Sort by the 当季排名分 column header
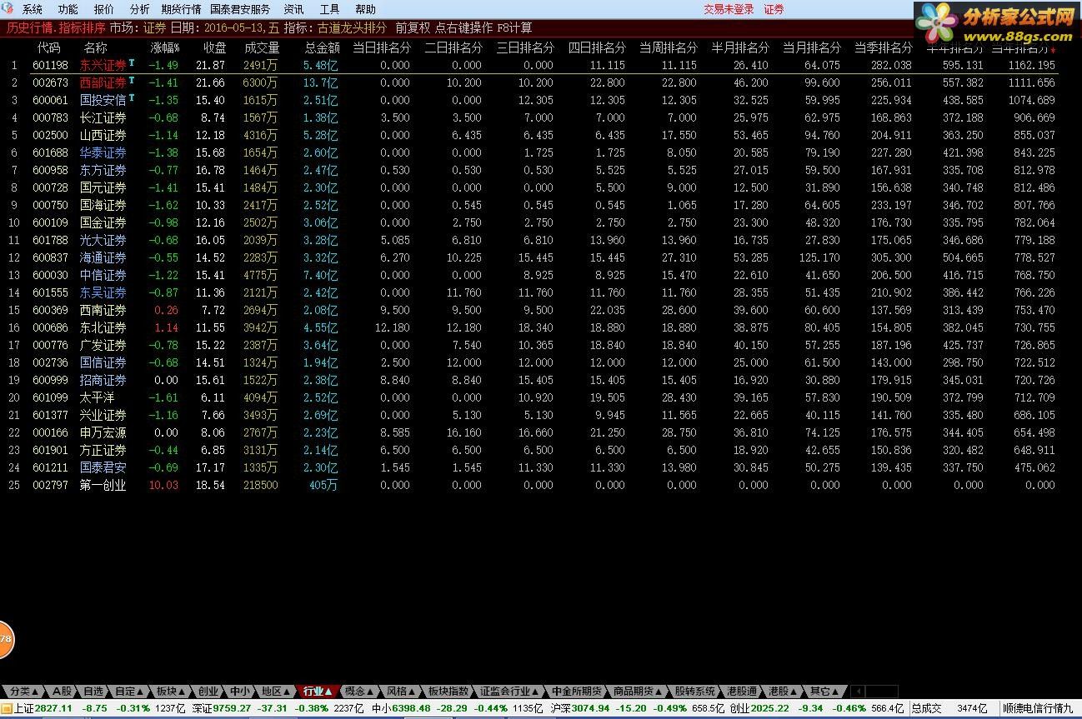Image resolution: width=1082 pixels, height=719 pixels. (x=883, y=47)
